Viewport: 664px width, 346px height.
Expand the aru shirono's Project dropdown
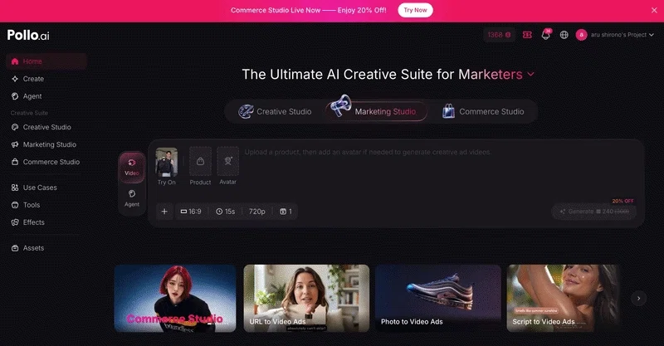(622, 35)
